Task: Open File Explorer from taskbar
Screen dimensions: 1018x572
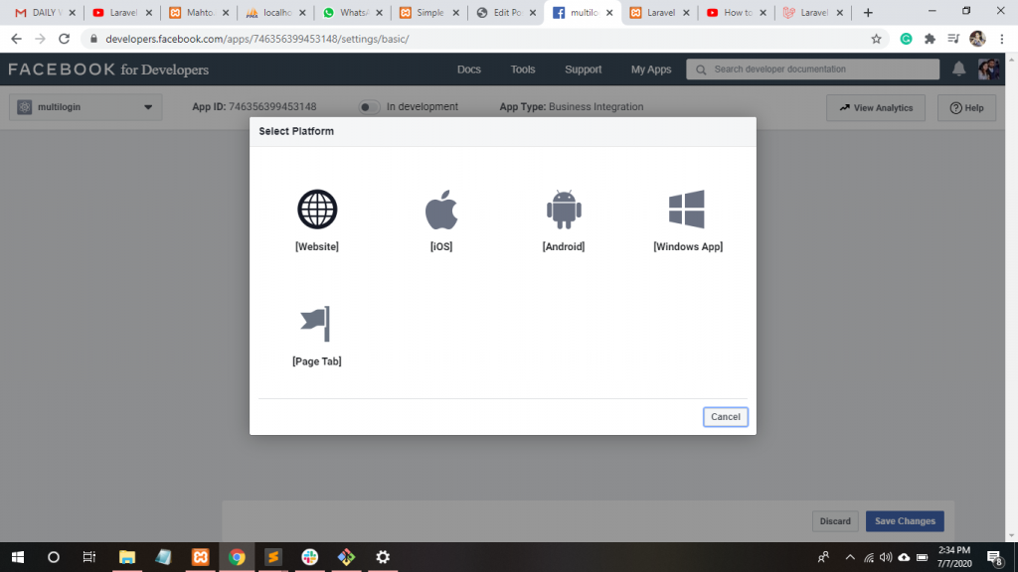Action: tap(127, 557)
